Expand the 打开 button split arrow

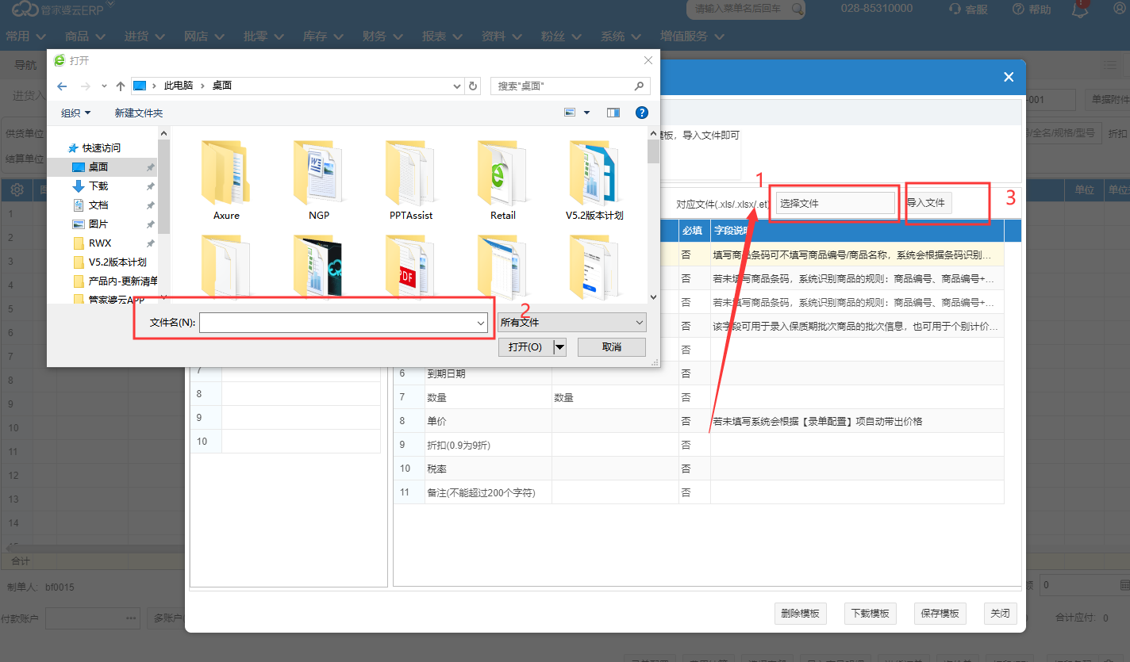coord(560,346)
